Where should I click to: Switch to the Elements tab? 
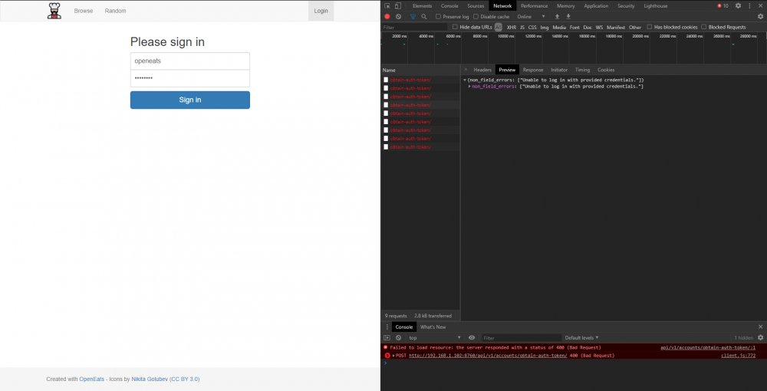(x=422, y=6)
